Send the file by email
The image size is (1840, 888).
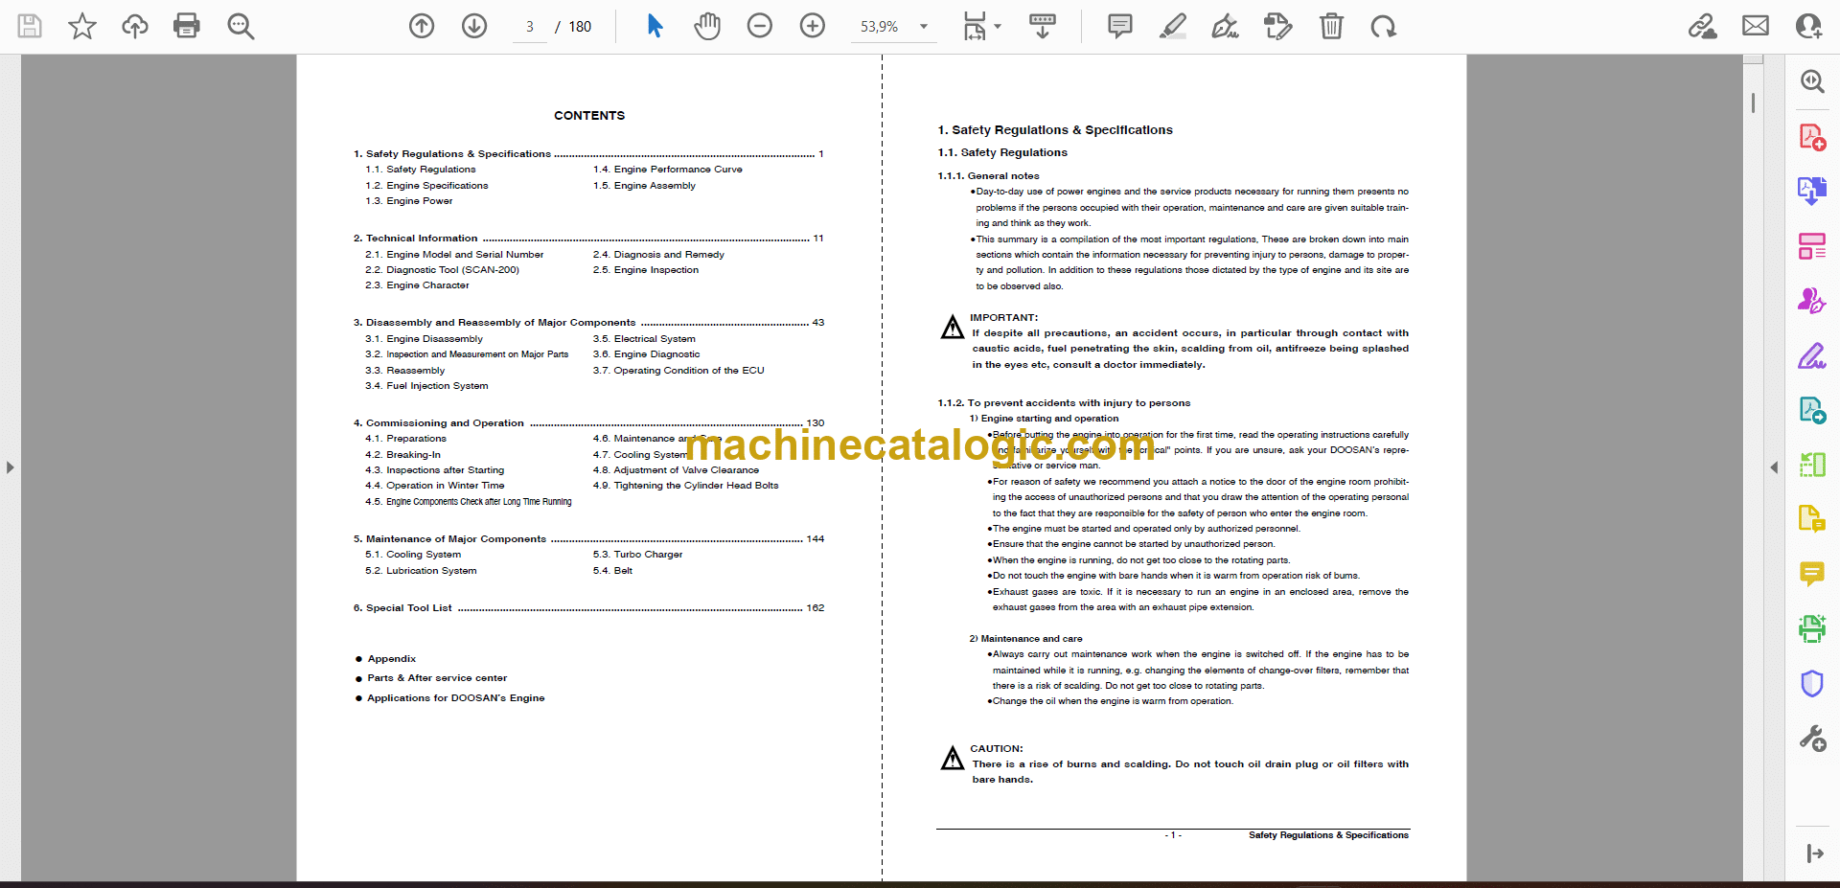tap(1756, 26)
